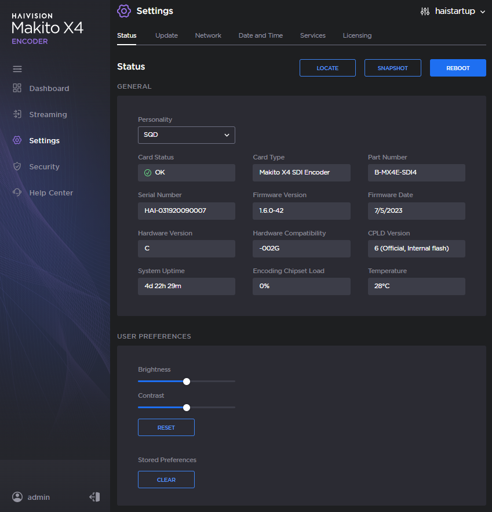This screenshot has height=512, width=492.
Task: Go to the Date and Time tab
Action: [261, 35]
